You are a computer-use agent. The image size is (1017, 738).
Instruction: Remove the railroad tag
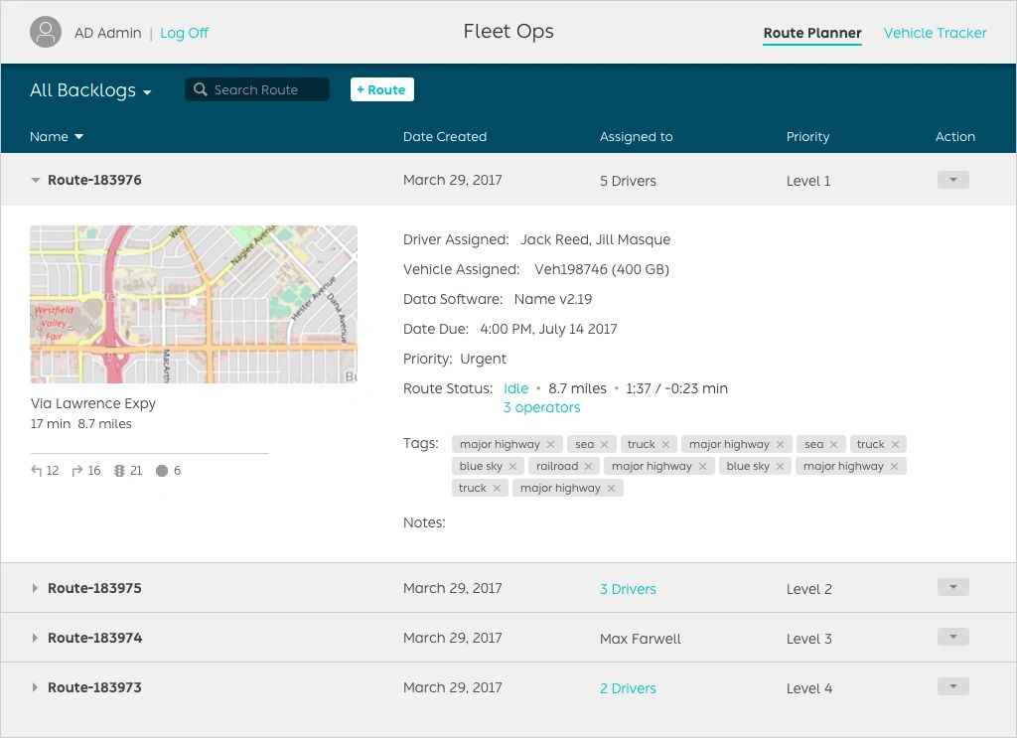coord(588,466)
